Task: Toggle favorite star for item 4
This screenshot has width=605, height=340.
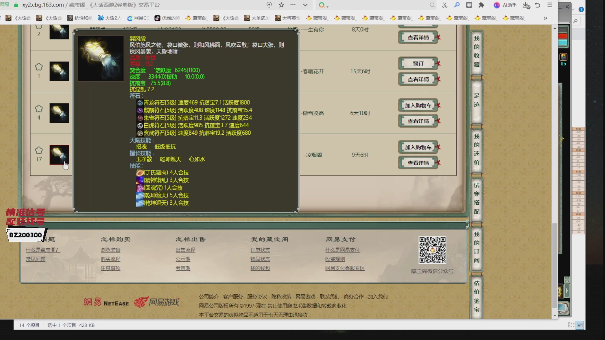Action: coord(39,109)
